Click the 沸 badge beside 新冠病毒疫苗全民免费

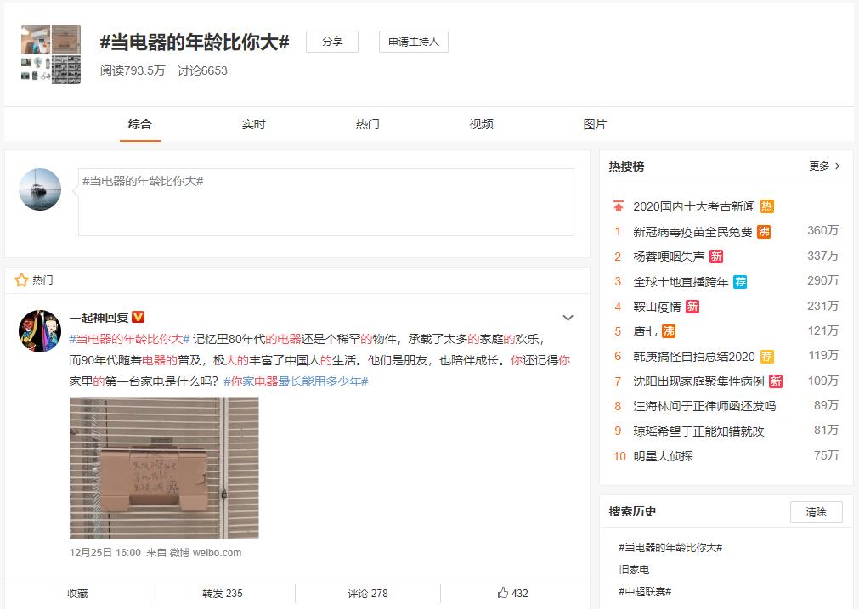(762, 230)
